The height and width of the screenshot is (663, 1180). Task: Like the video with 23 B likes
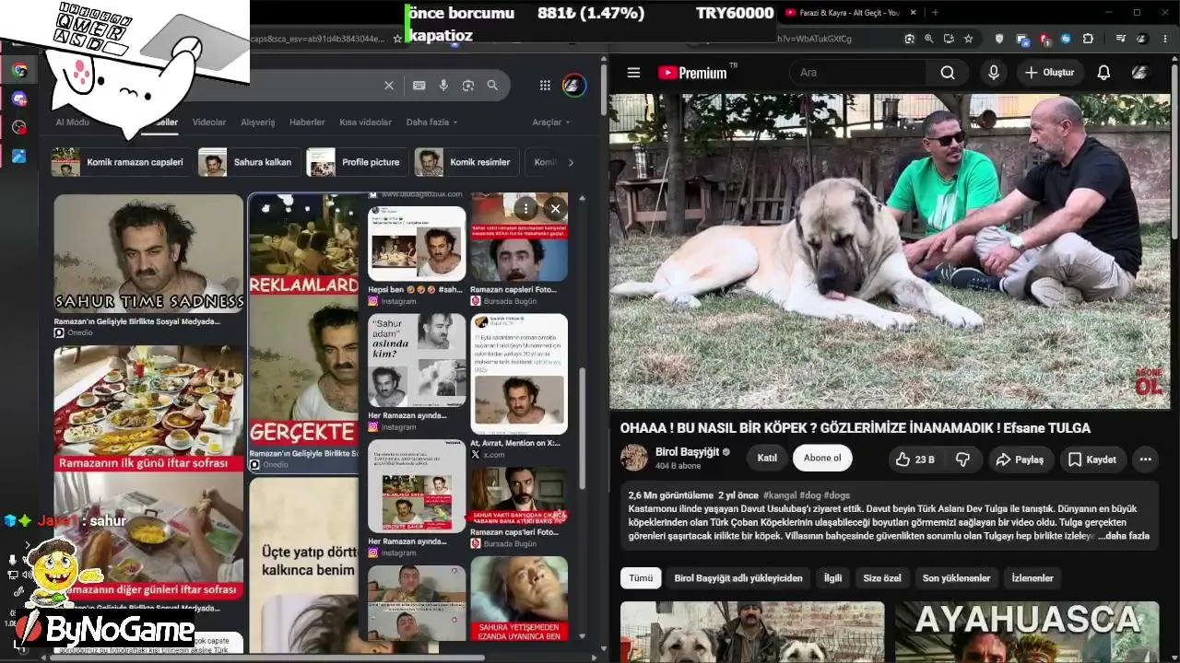[914, 459]
